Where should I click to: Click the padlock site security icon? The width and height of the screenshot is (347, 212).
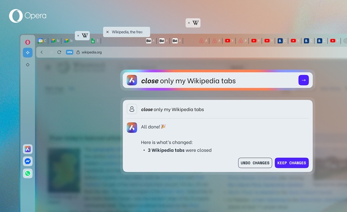coord(78,52)
